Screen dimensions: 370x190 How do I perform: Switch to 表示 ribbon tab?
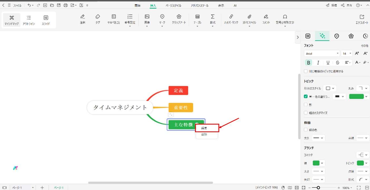click(221, 5)
